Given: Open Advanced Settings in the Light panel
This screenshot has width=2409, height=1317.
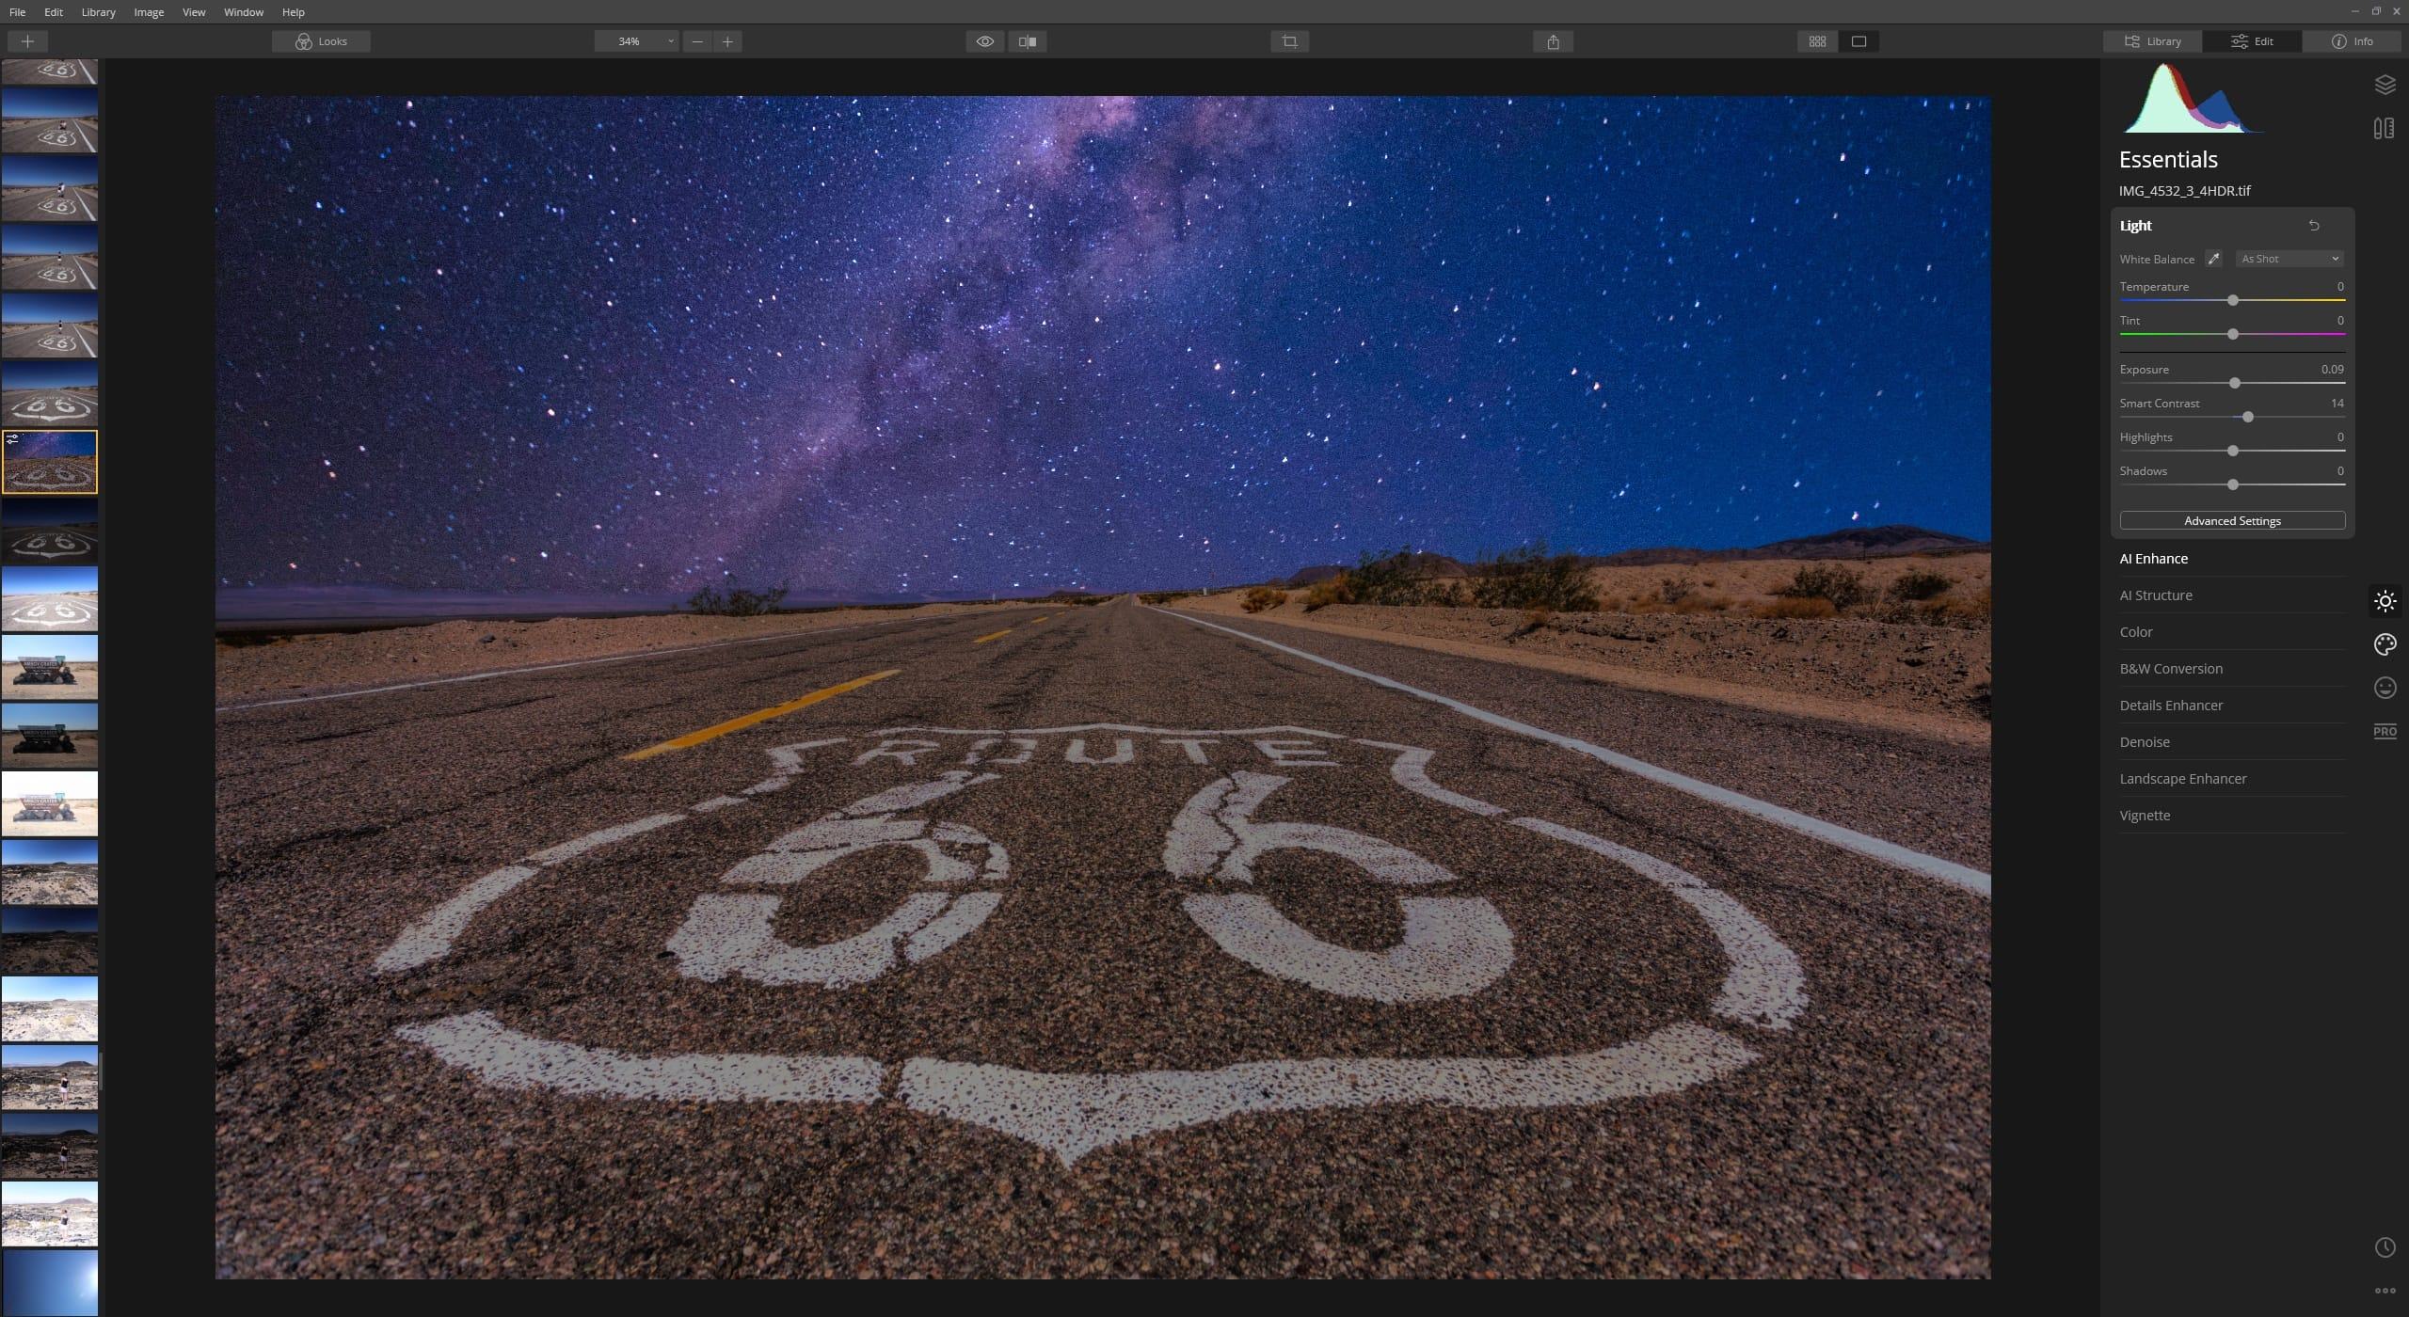Looking at the screenshot, I should 2231,520.
